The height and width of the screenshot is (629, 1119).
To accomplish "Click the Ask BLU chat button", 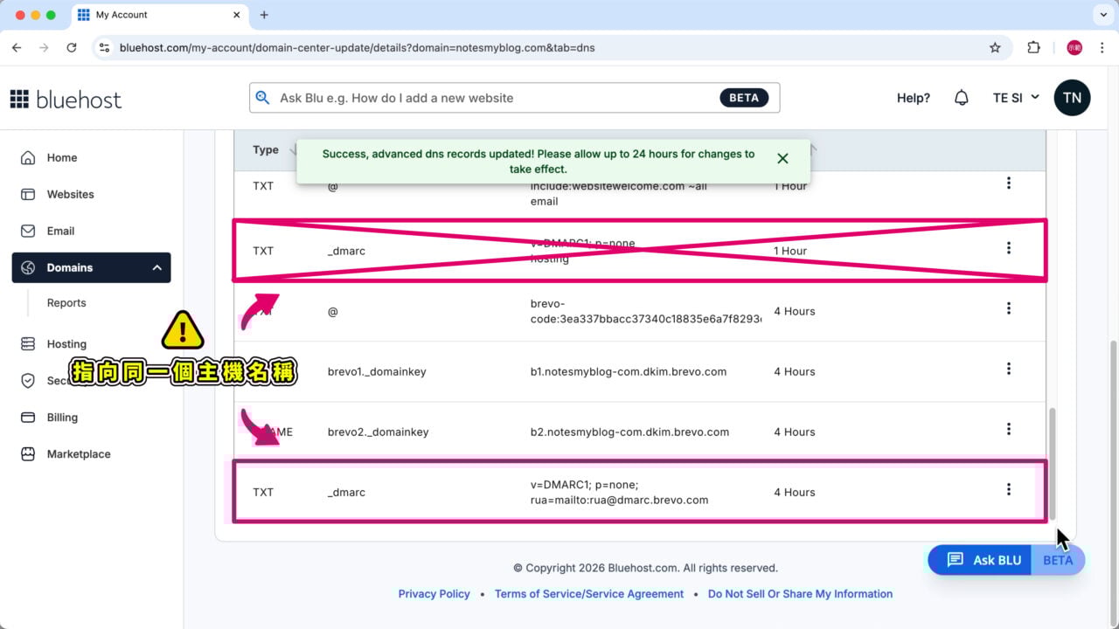I will coord(983,560).
